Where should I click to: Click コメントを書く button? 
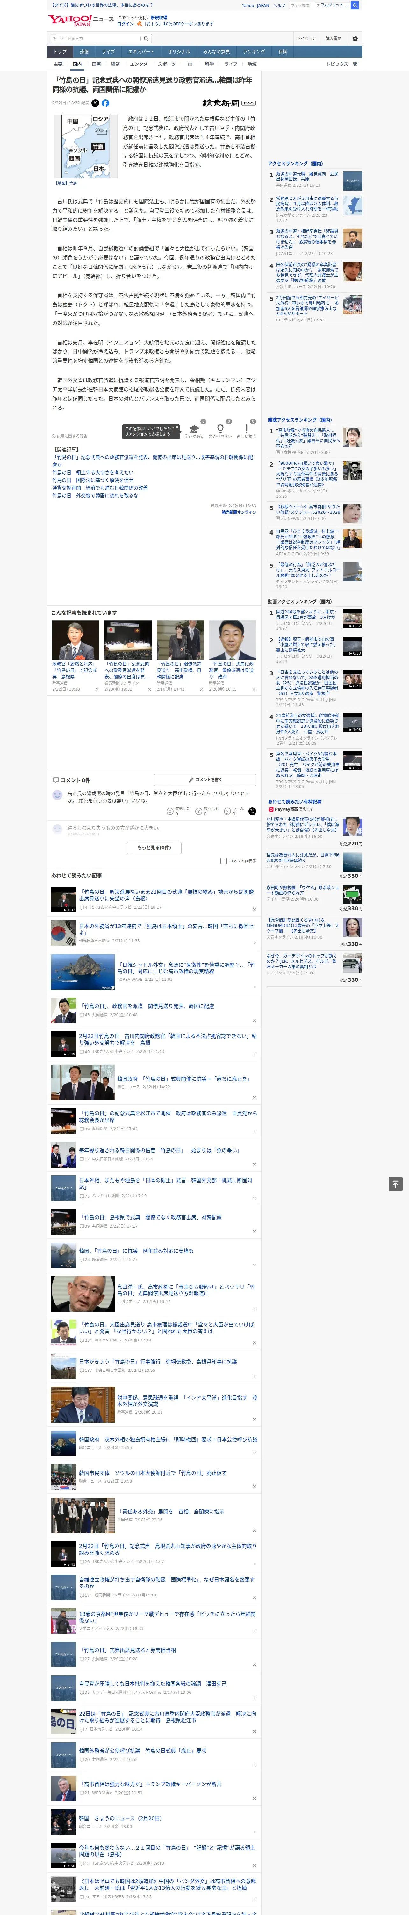click(x=205, y=780)
